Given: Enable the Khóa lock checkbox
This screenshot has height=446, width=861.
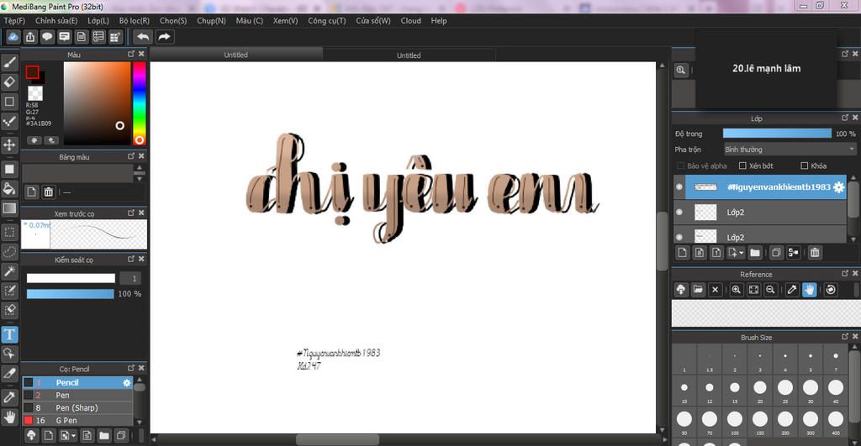Looking at the screenshot, I should (x=805, y=165).
